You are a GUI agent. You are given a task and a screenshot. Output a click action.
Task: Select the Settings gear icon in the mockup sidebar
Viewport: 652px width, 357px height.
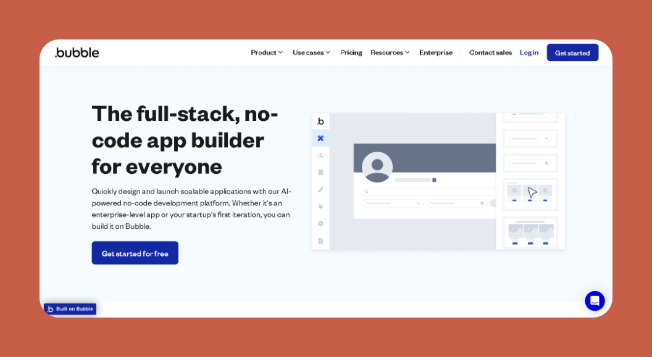tap(320, 223)
